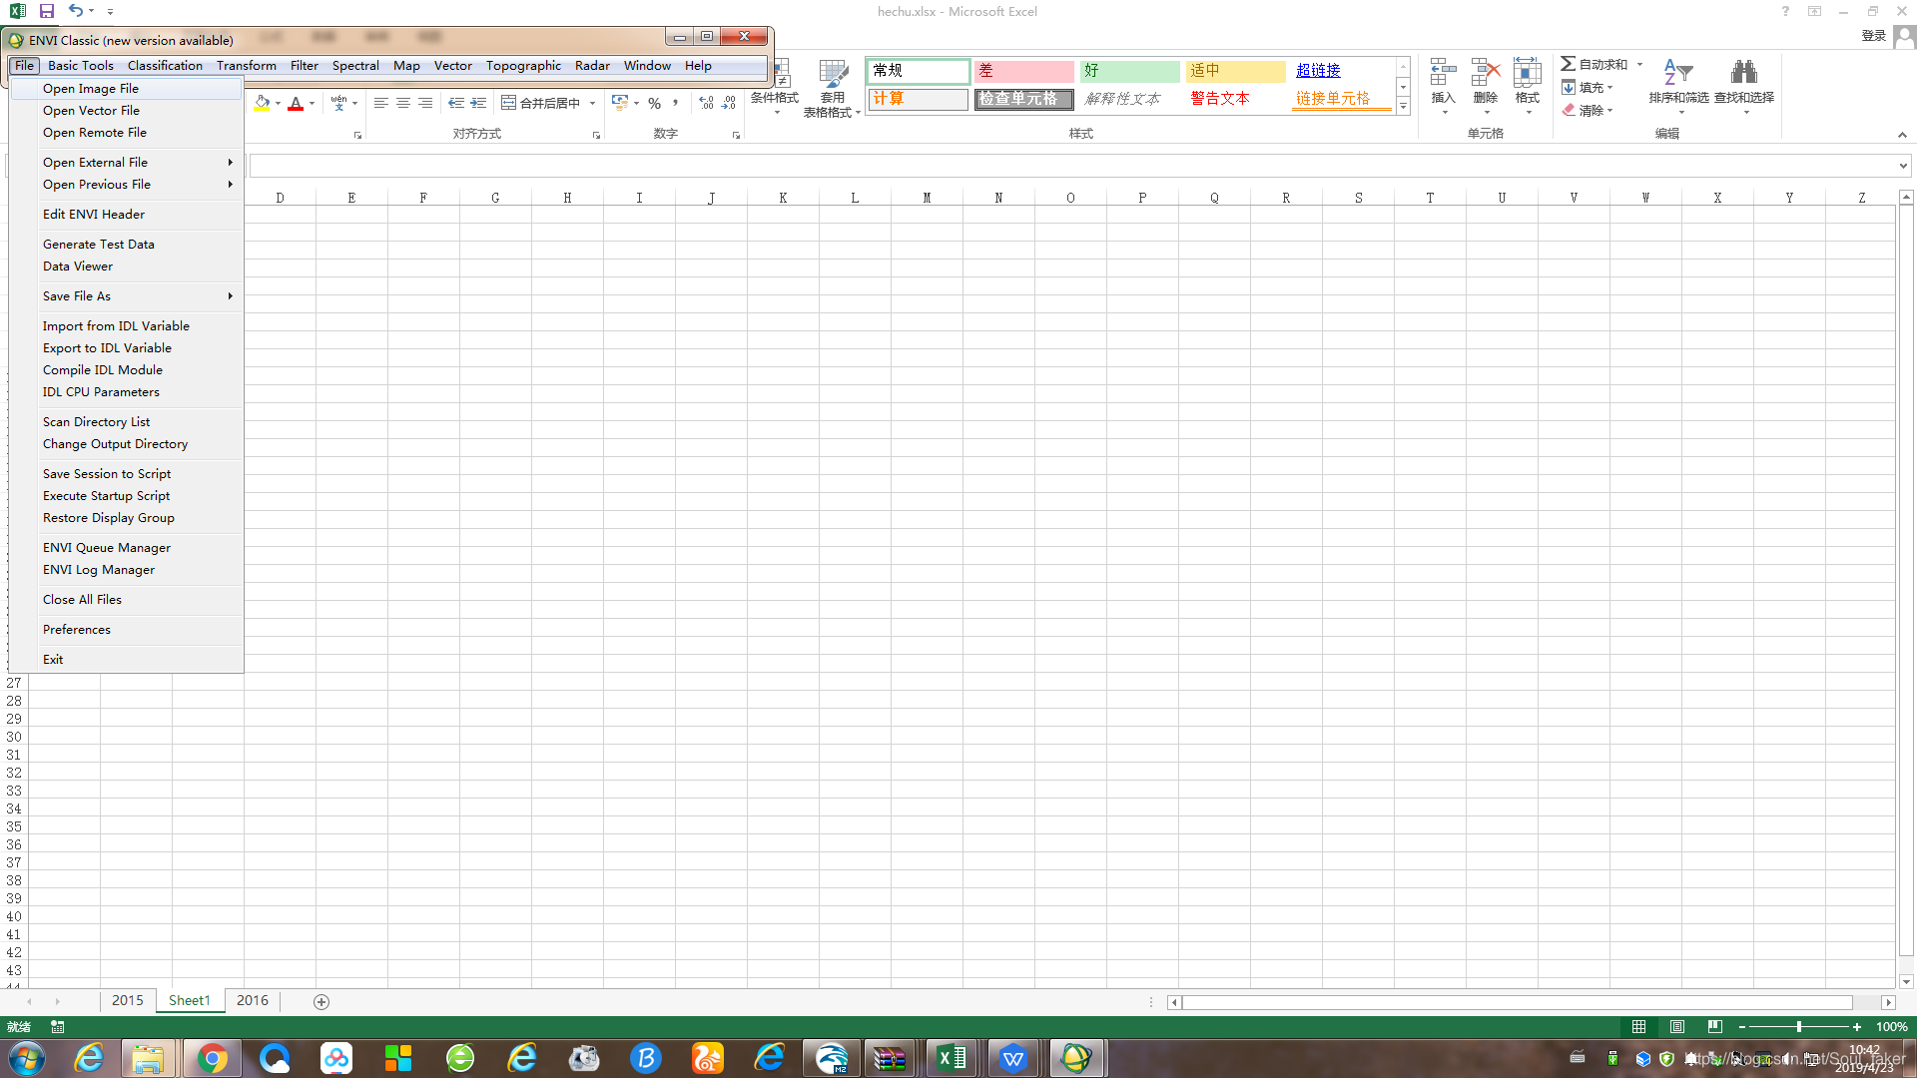The height and width of the screenshot is (1078, 1917).
Task: Click the Insert cells icon
Action: pyautogui.click(x=1443, y=73)
